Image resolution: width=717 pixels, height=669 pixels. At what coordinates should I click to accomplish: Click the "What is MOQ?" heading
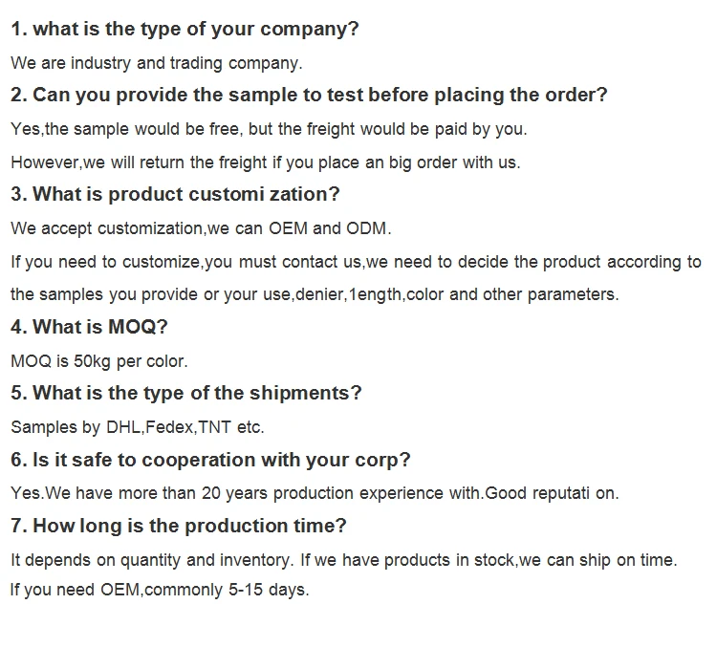pyautogui.click(x=89, y=328)
